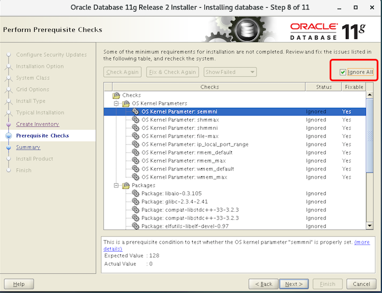
Task: Click the Help button
Action: pyautogui.click(x=19, y=284)
